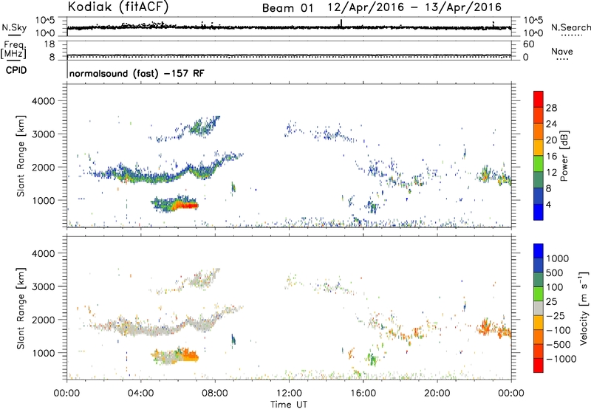Click the "Slant Range [km]" label of power panel
This screenshot has width=591, height=409.
21,157
